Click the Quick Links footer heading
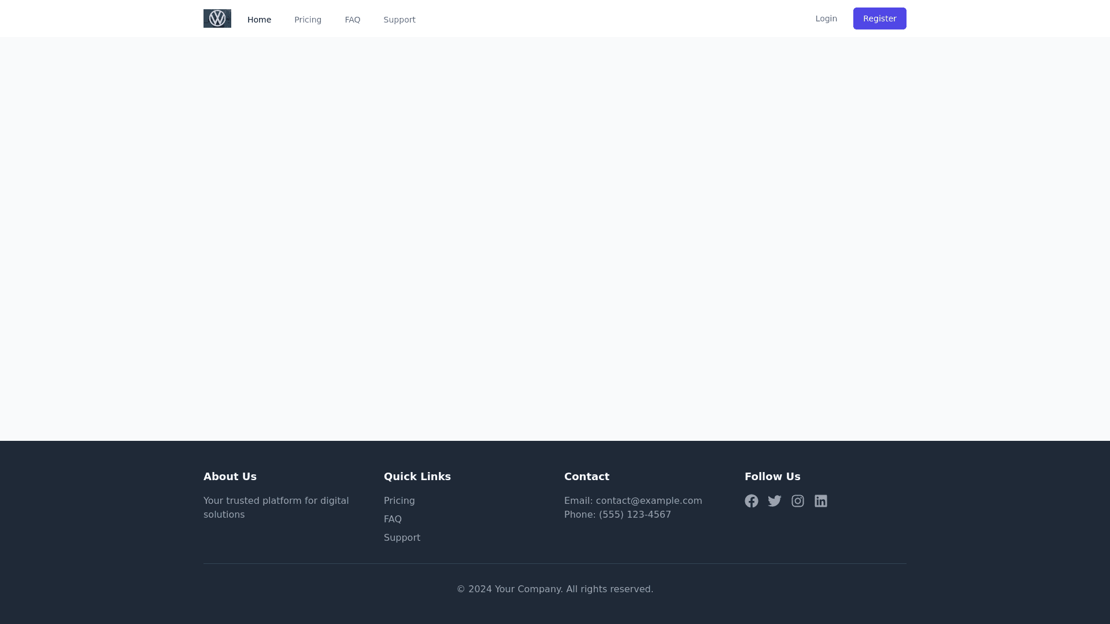Viewport: 1110px width, 624px height. (417, 477)
